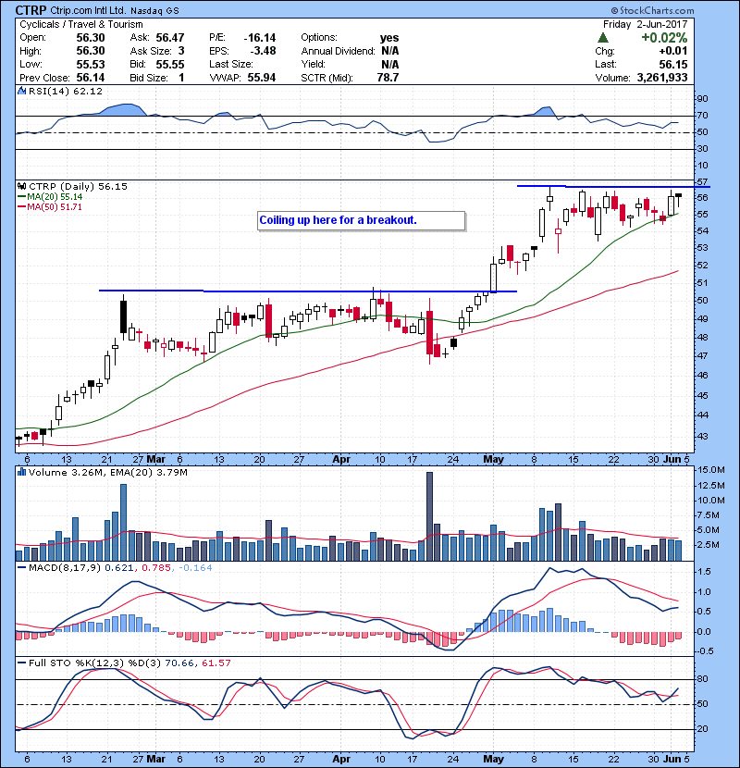
Task: Click the stochastic %D value 61.57
Action: (216, 663)
